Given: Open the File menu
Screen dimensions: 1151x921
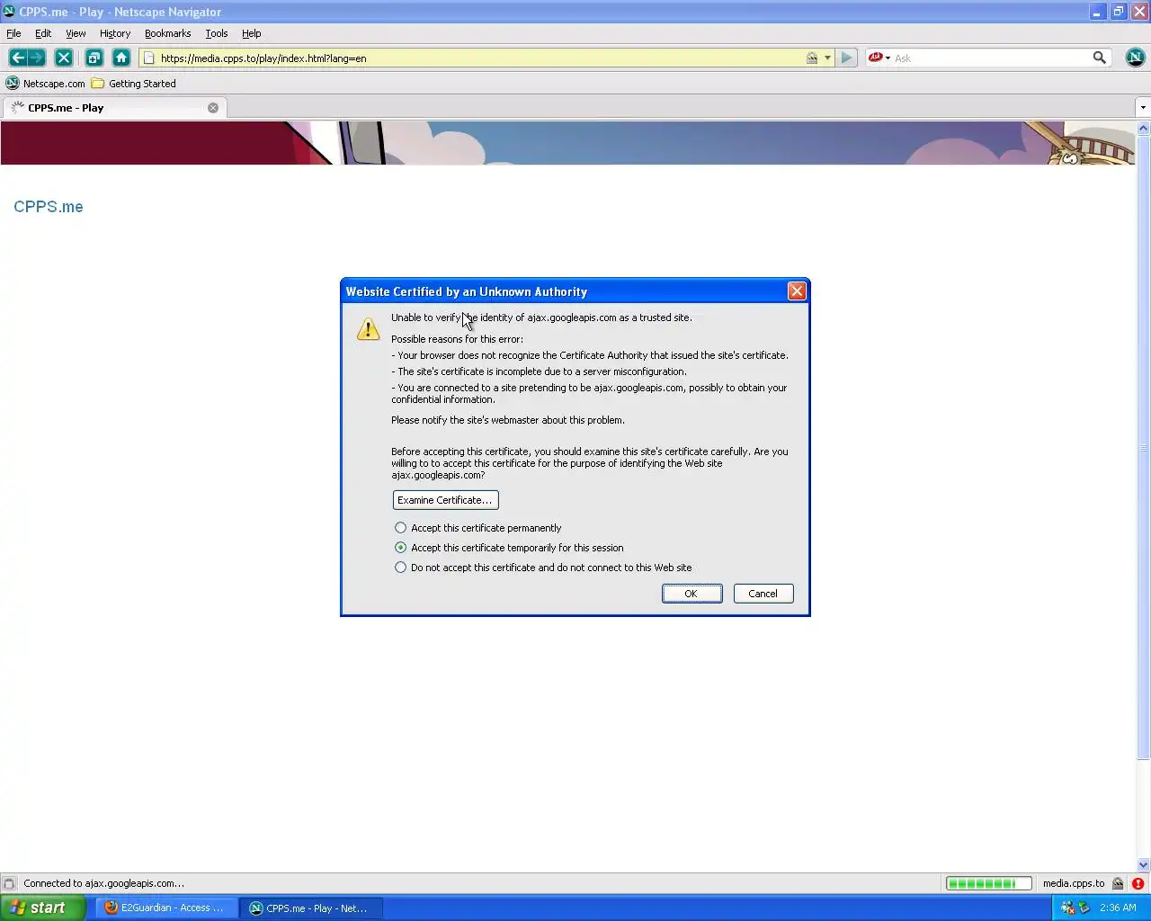Looking at the screenshot, I should click(x=13, y=33).
